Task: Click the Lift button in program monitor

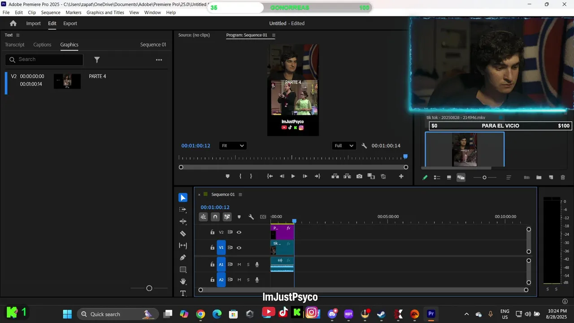Action: (335, 176)
